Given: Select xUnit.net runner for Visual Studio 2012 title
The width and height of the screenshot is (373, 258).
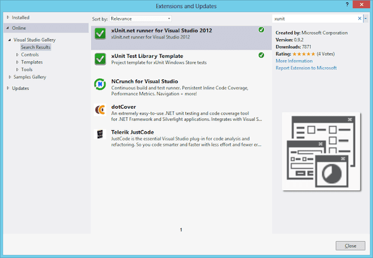Looking at the screenshot, I should pyautogui.click(x=162, y=30).
